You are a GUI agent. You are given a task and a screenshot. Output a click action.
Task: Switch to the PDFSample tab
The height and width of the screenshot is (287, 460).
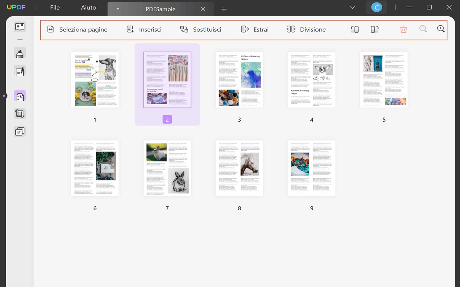160,9
